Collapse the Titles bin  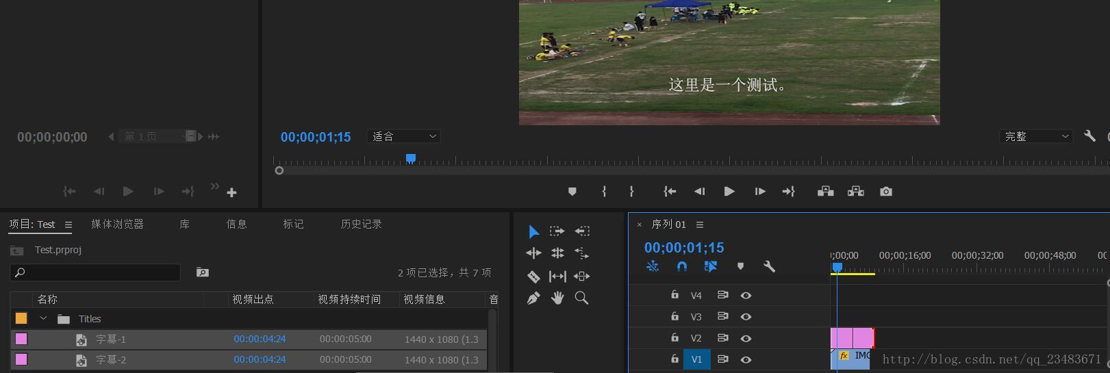(x=44, y=319)
